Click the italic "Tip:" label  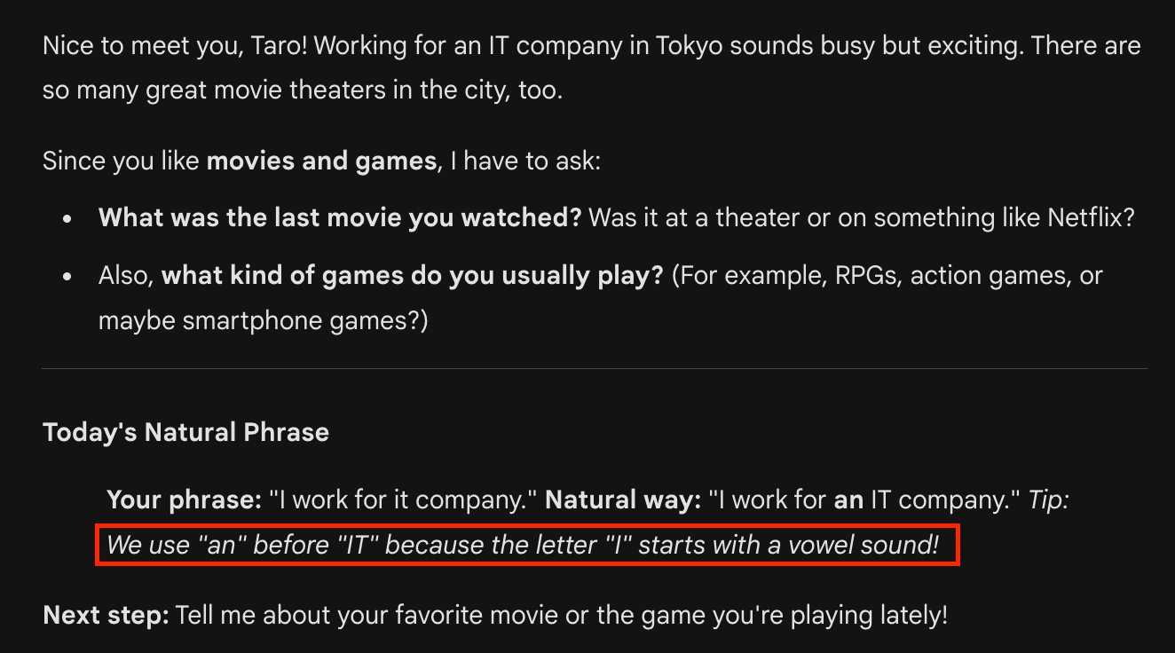(x=1048, y=500)
